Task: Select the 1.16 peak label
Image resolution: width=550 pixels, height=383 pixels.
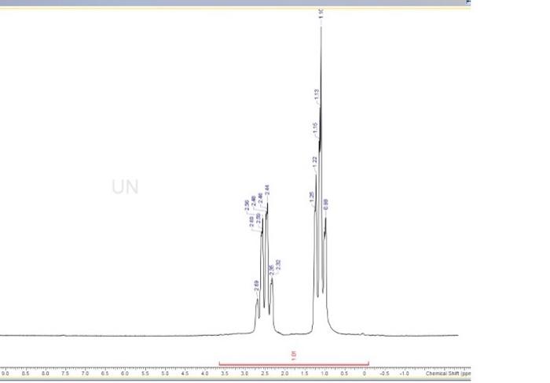Action: coord(315,127)
